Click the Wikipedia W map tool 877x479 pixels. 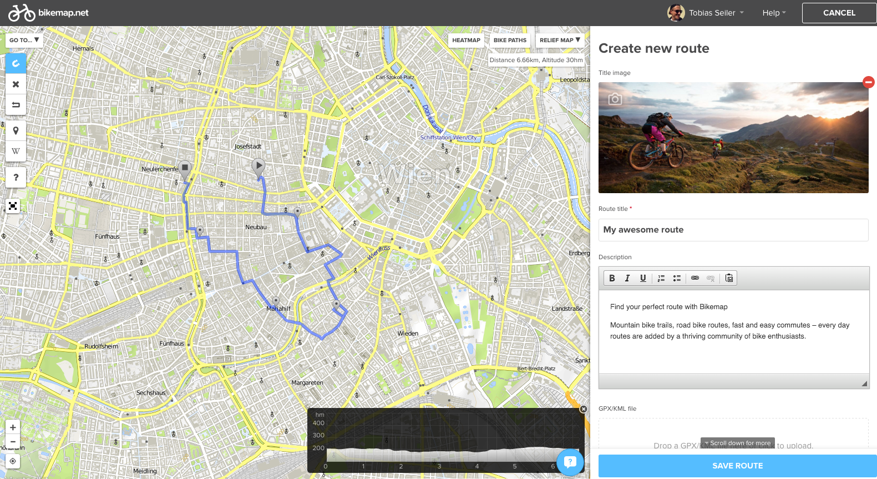[16, 151]
